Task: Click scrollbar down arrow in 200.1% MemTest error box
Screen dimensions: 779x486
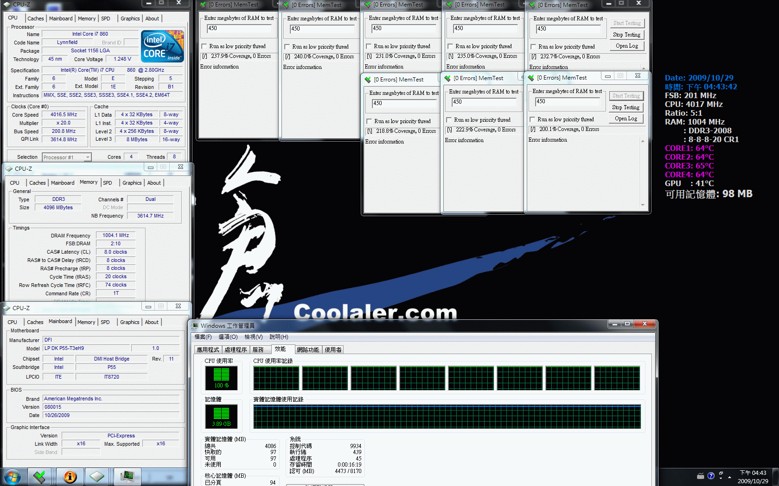Action: click(643, 205)
